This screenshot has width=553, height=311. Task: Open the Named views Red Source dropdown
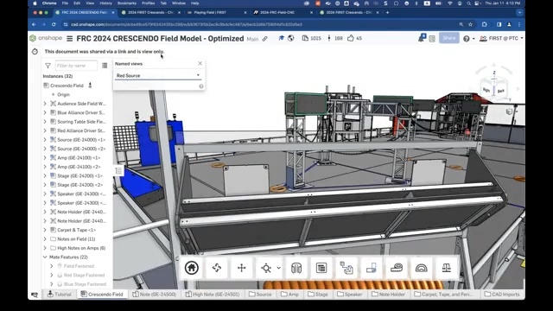[x=158, y=75]
